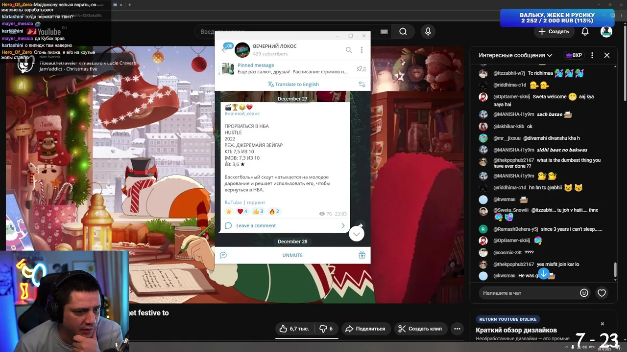
Task: Open the ВЕЧЕРНИЙ ЛОКОС channel avatar
Action: [x=242, y=50]
